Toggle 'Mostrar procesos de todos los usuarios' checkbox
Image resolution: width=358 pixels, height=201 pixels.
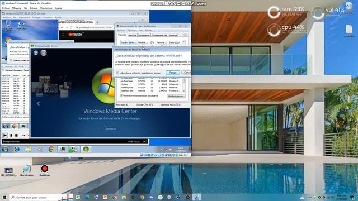click(121, 95)
